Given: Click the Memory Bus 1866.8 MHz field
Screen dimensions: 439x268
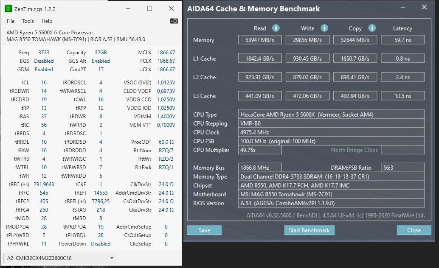Looking at the screenshot, I should click(259, 167).
